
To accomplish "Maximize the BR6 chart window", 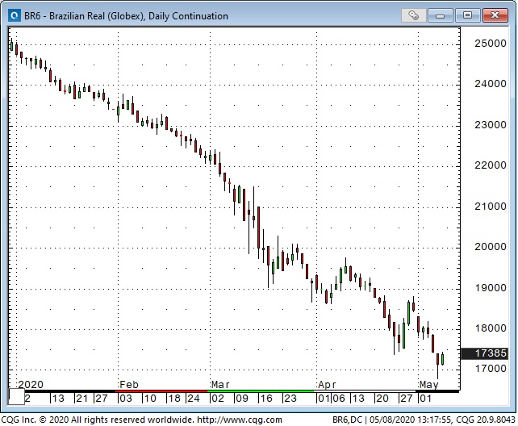I will tap(467, 15).
